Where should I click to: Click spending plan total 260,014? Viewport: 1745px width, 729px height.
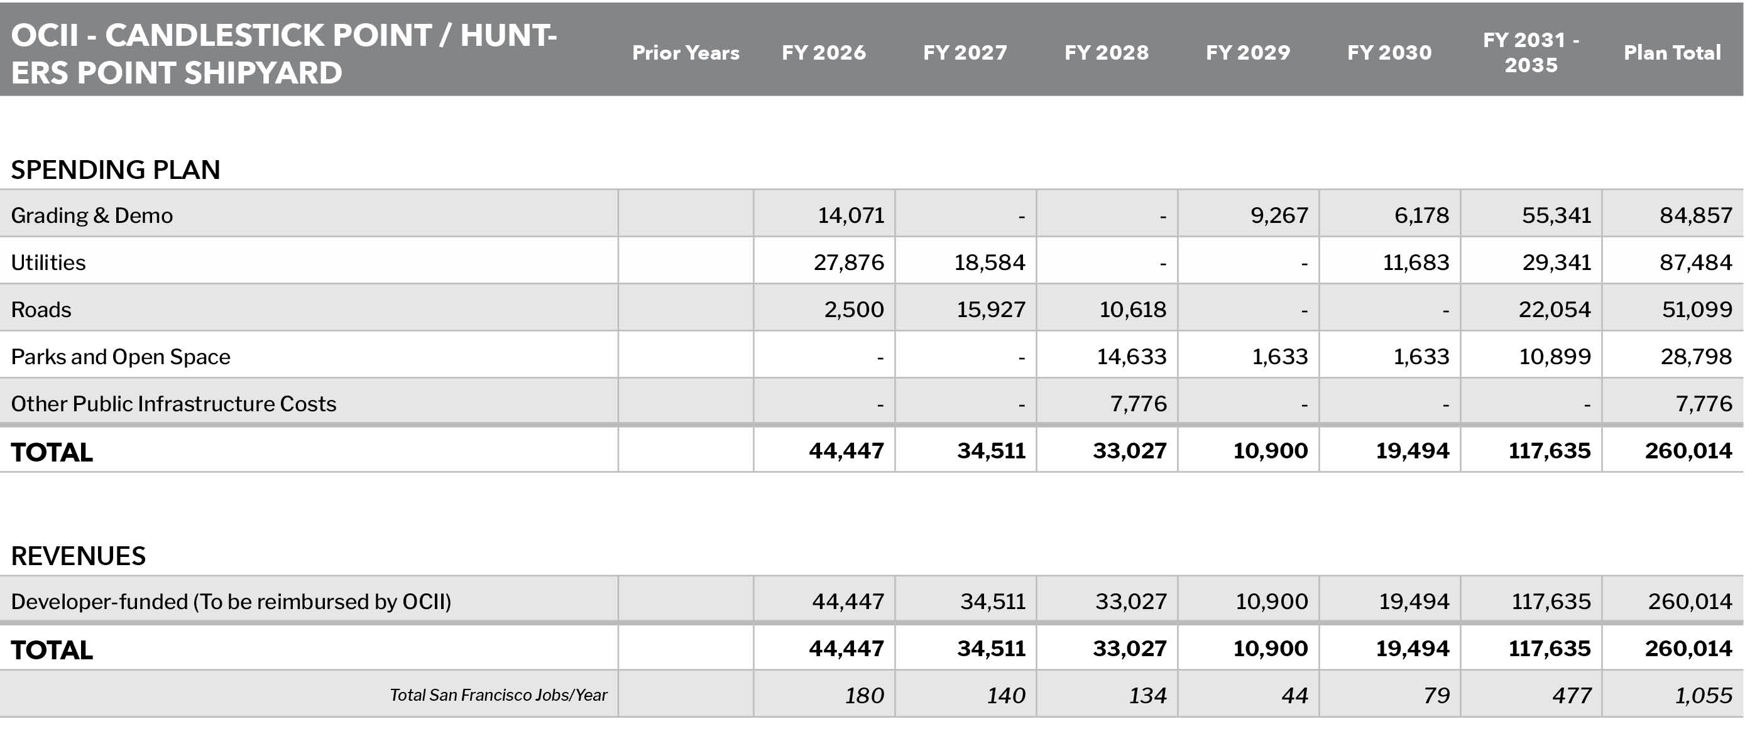click(1688, 451)
